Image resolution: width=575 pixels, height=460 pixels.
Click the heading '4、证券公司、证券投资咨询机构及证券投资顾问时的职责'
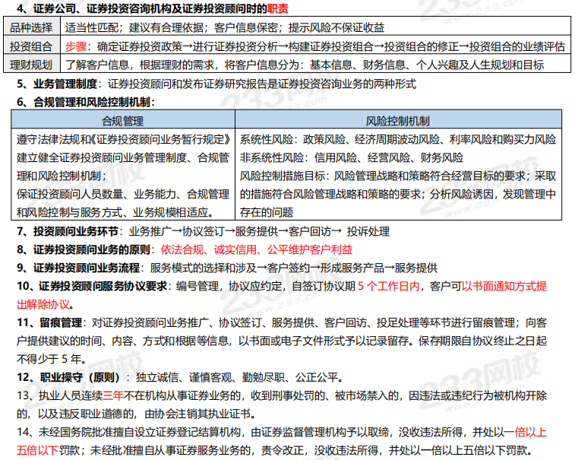click(153, 8)
